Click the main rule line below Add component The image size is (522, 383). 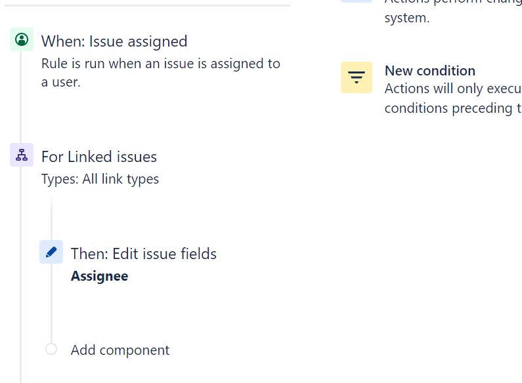click(x=20, y=371)
